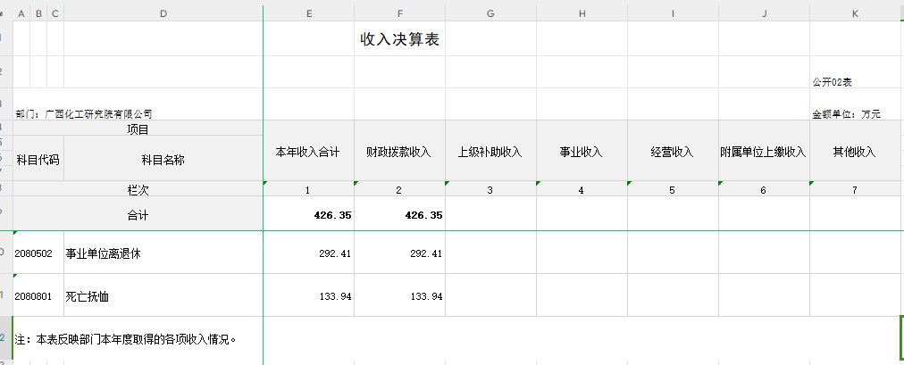Click the 上级补助收入 header cell

(x=490, y=152)
